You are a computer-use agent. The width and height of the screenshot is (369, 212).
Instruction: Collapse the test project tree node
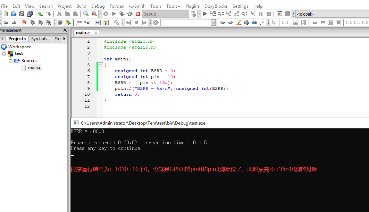[4, 54]
